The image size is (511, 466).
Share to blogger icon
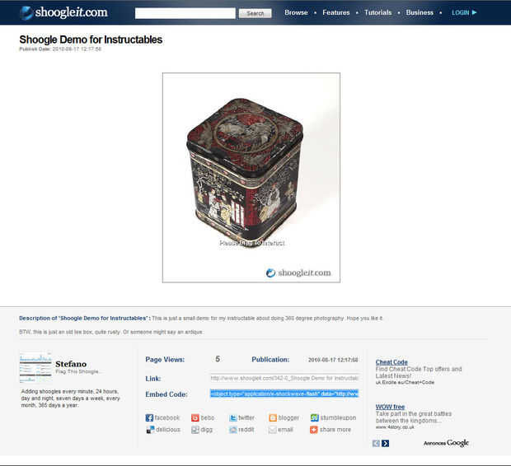(273, 417)
